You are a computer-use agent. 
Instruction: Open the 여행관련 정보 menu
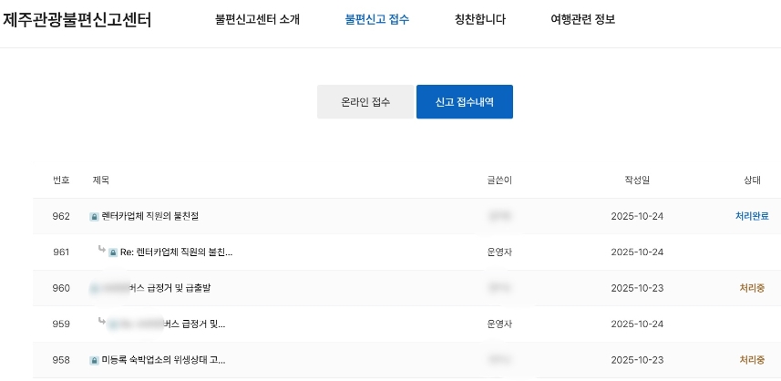coord(583,19)
